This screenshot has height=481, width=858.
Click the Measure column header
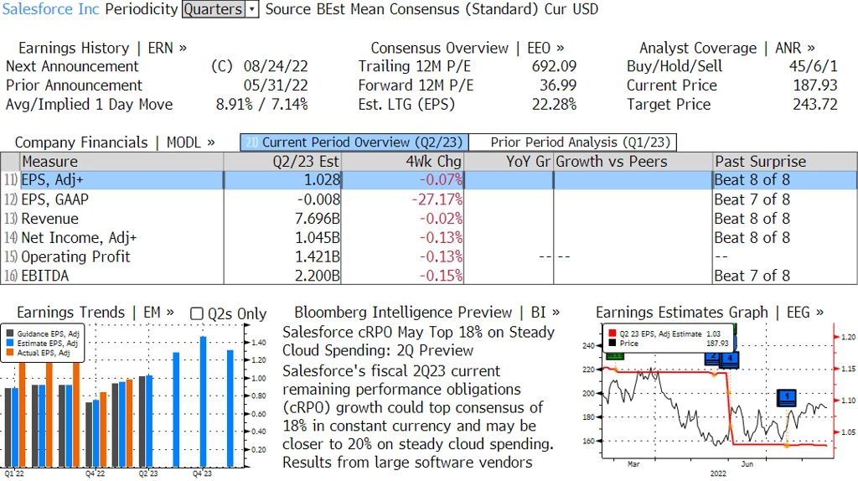click(x=122, y=162)
